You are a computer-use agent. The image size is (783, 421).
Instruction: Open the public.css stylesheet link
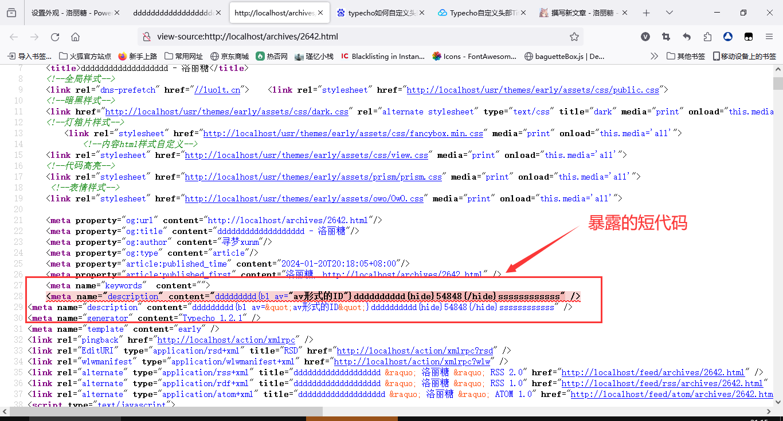533,90
